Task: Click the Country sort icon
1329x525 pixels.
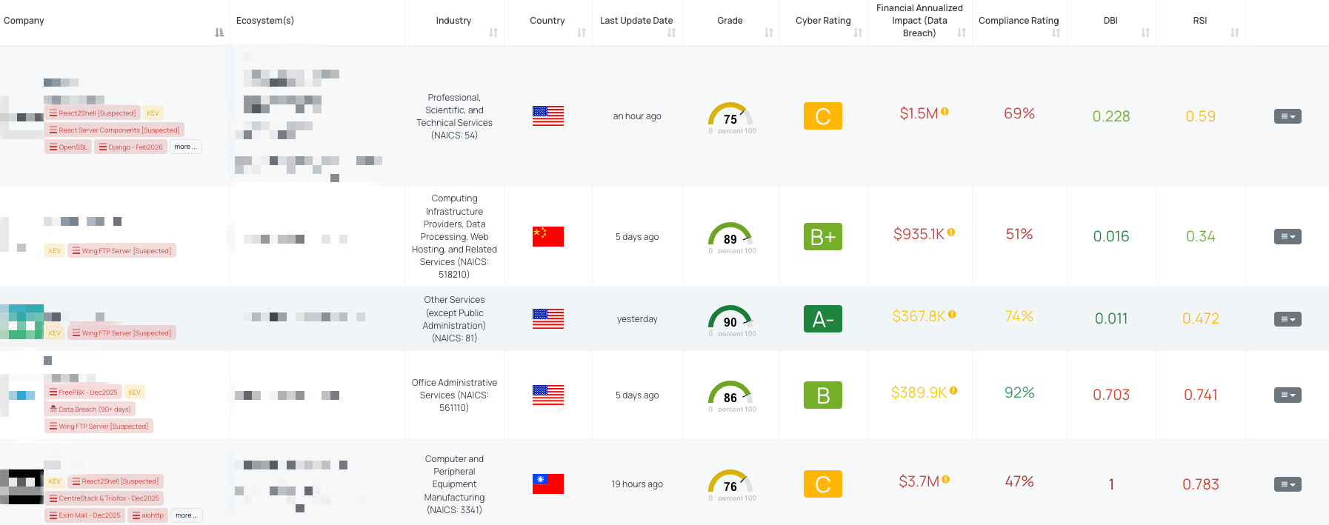Action: click(x=582, y=33)
